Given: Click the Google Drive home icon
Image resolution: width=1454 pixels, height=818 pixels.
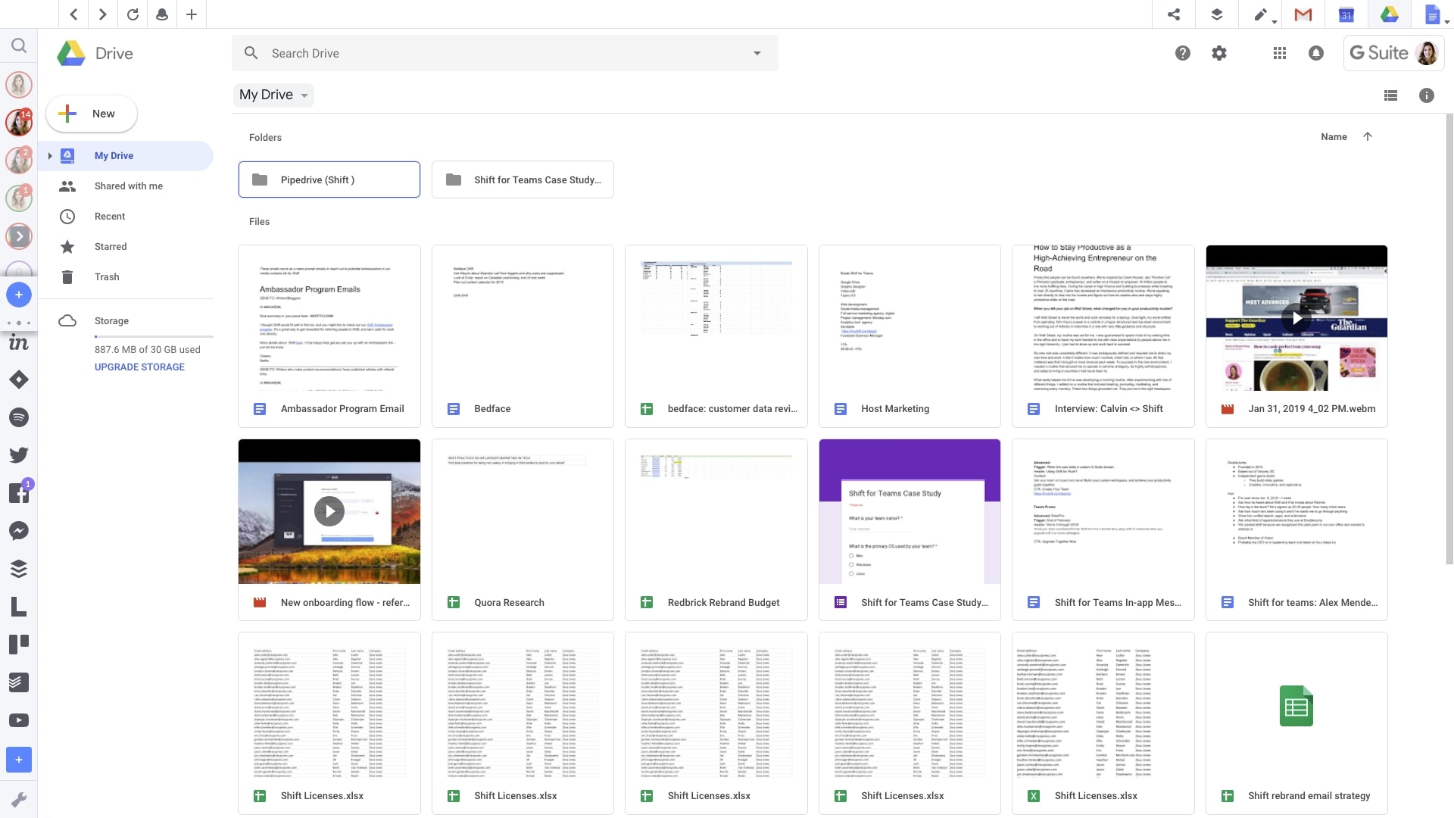Looking at the screenshot, I should tap(70, 53).
